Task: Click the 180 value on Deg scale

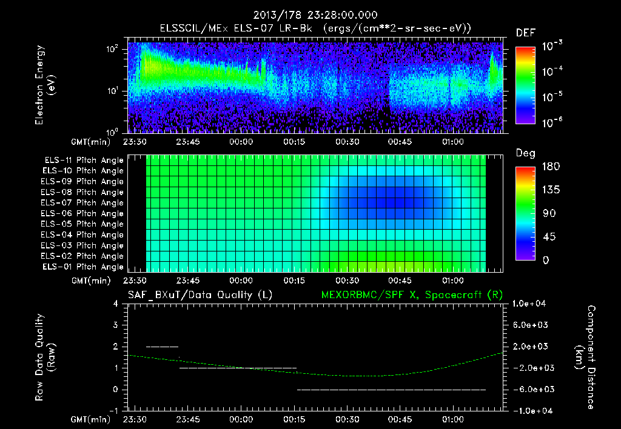Action: click(551, 166)
